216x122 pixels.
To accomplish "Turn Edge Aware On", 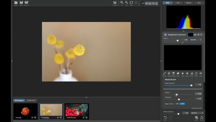I will pyautogui.click(x=182, y=104).
